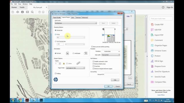Screen dimensions: 184x103
Task: Switch to the Services tab
Action: point(78,17)
